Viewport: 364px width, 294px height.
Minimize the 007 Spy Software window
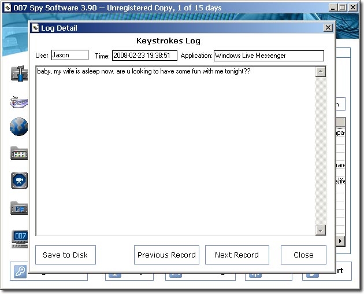click(333, 8)
